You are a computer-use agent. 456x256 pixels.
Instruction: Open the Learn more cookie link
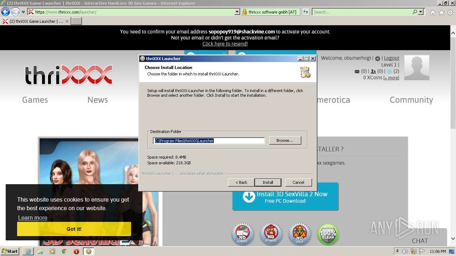32,218
